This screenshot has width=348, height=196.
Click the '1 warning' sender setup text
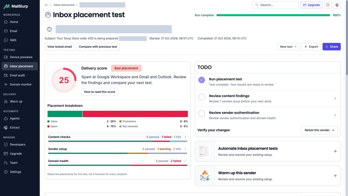click(164, 149)
